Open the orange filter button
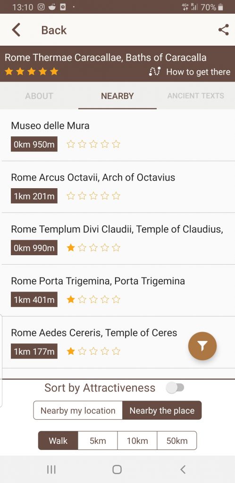The height and width of the screenshot is (483, 235). pos(202,346)
